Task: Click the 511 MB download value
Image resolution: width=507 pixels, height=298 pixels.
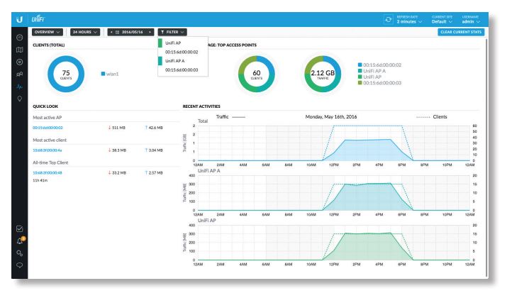Action: tap(117, 128)
